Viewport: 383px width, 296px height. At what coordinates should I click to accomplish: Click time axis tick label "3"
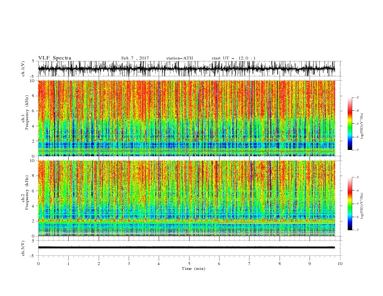pyautogui.click(x=129, y=264)
